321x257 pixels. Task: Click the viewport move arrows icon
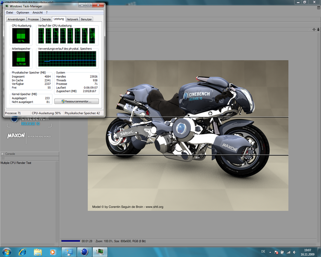[314, 29]
